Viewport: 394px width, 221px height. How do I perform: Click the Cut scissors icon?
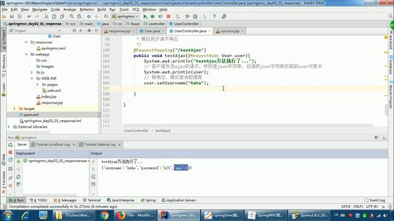tap(46, 17)
